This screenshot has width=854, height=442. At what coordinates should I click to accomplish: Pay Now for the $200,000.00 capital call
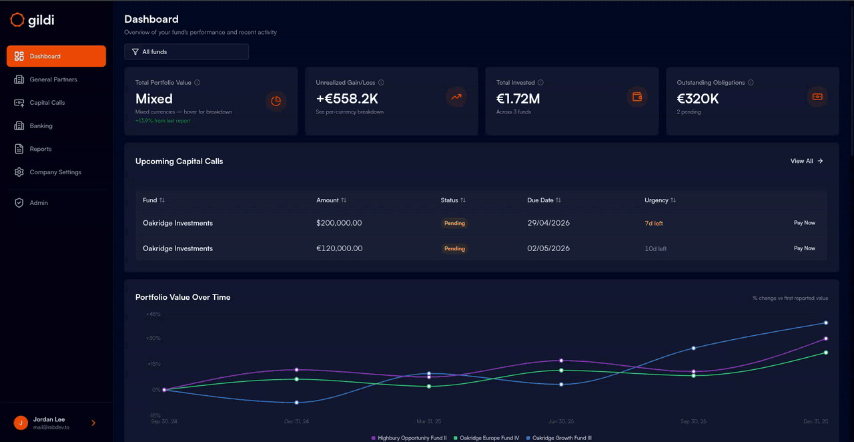pyautogui.click(x=804, y=223)
